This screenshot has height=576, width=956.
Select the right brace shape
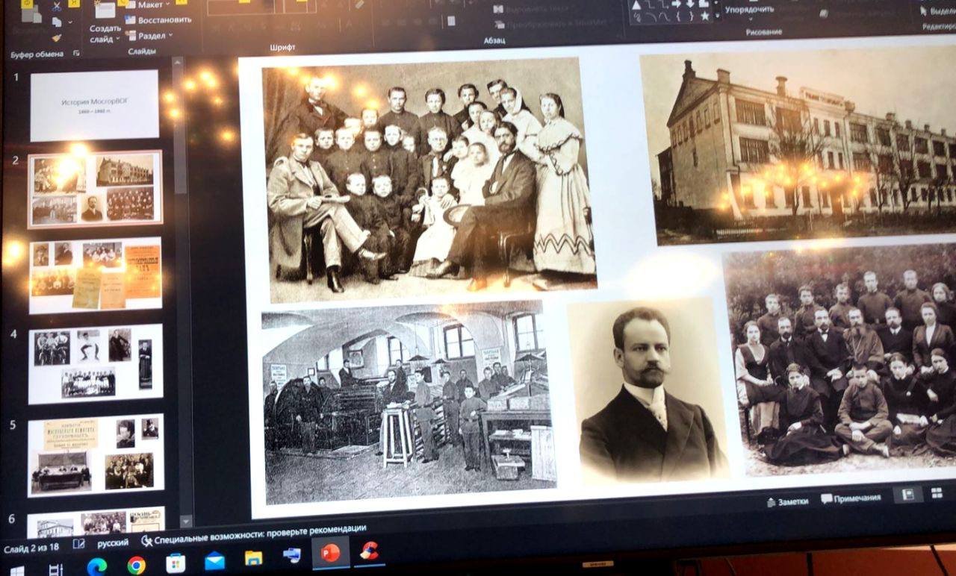point(691,16)
